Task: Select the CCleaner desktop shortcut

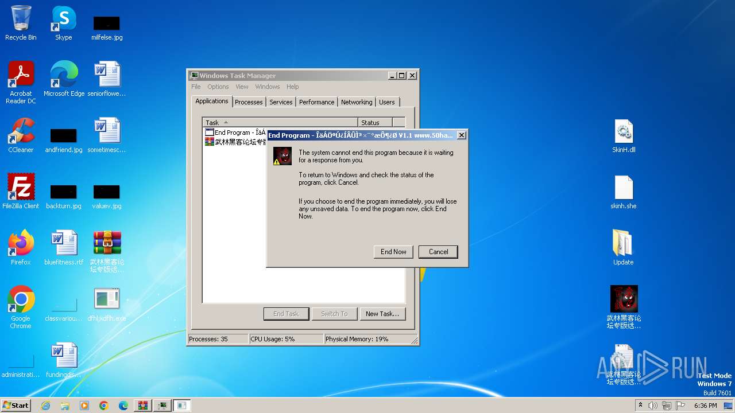Action: point(21,135)
